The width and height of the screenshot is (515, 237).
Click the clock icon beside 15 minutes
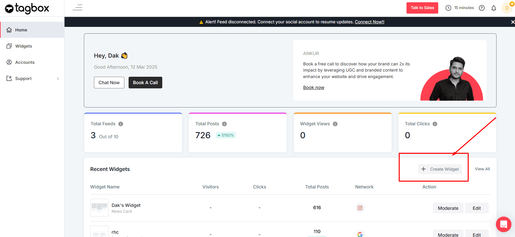[x=448, y=8]
